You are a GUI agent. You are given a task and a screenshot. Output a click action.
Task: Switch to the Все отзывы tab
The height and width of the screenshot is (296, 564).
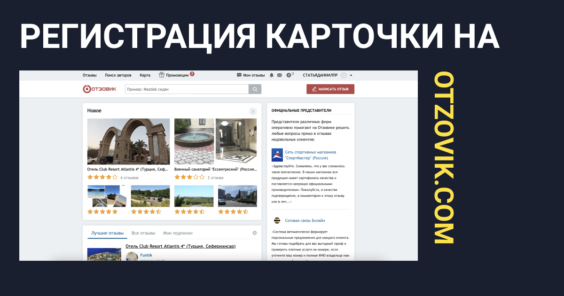click(x=143, y=233)
